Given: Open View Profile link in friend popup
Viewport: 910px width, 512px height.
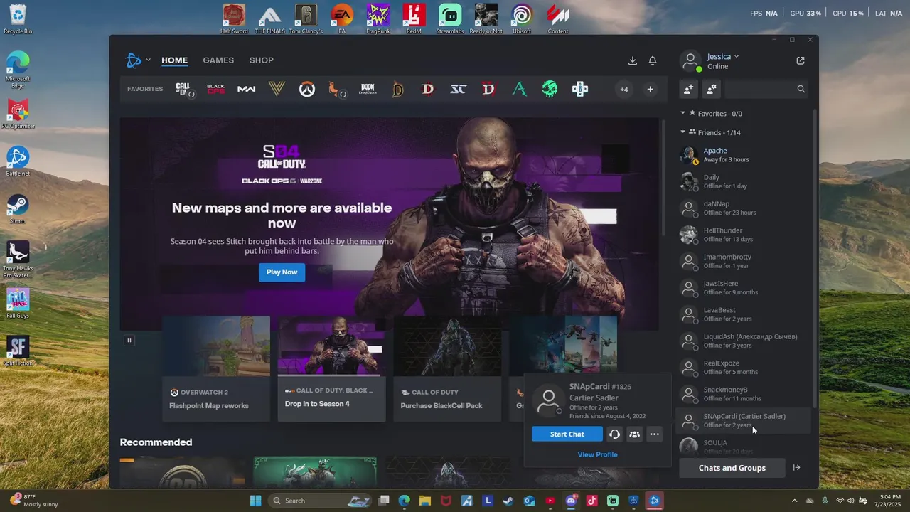Looking at the screenshot, I should click(x=597, y=454).
